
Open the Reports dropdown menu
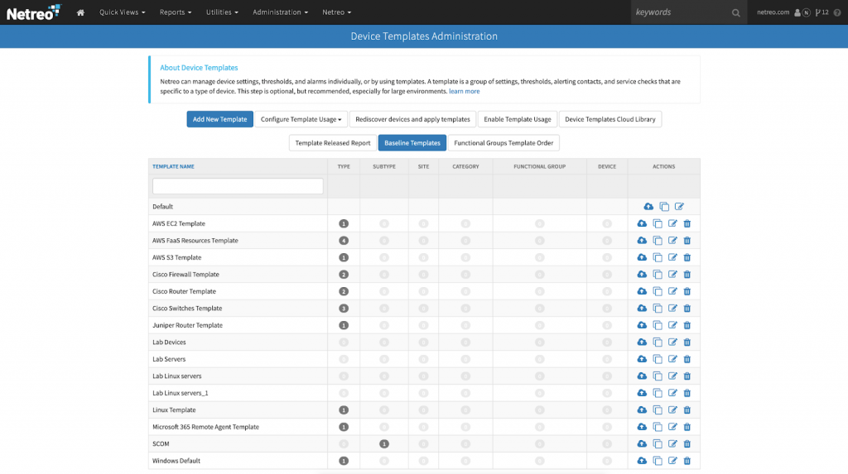176,12
